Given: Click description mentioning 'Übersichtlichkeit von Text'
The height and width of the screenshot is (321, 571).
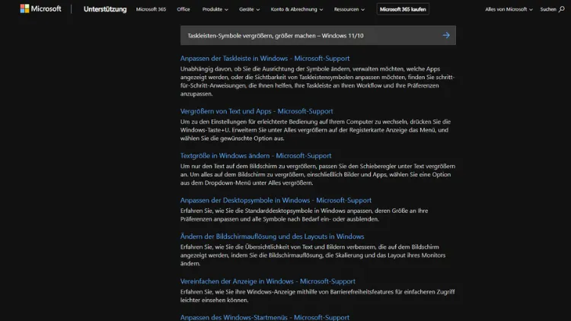Looking at the screenshot, I should [x=313, y=255].
